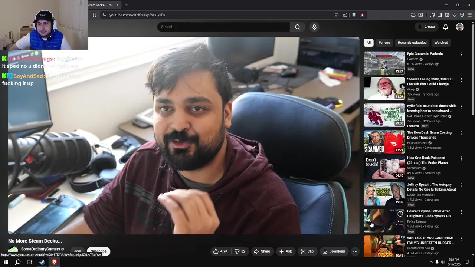Screen dimensions: 475x267
Task: Close the Steam Decks YouTube tab
Action: 118,5
